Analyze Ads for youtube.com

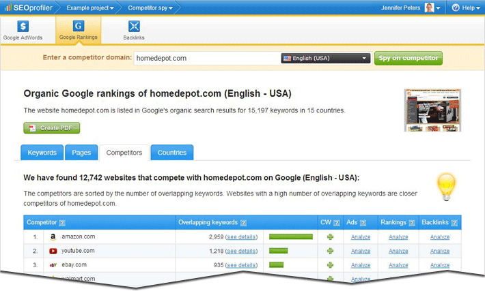[x=361, y=251]
